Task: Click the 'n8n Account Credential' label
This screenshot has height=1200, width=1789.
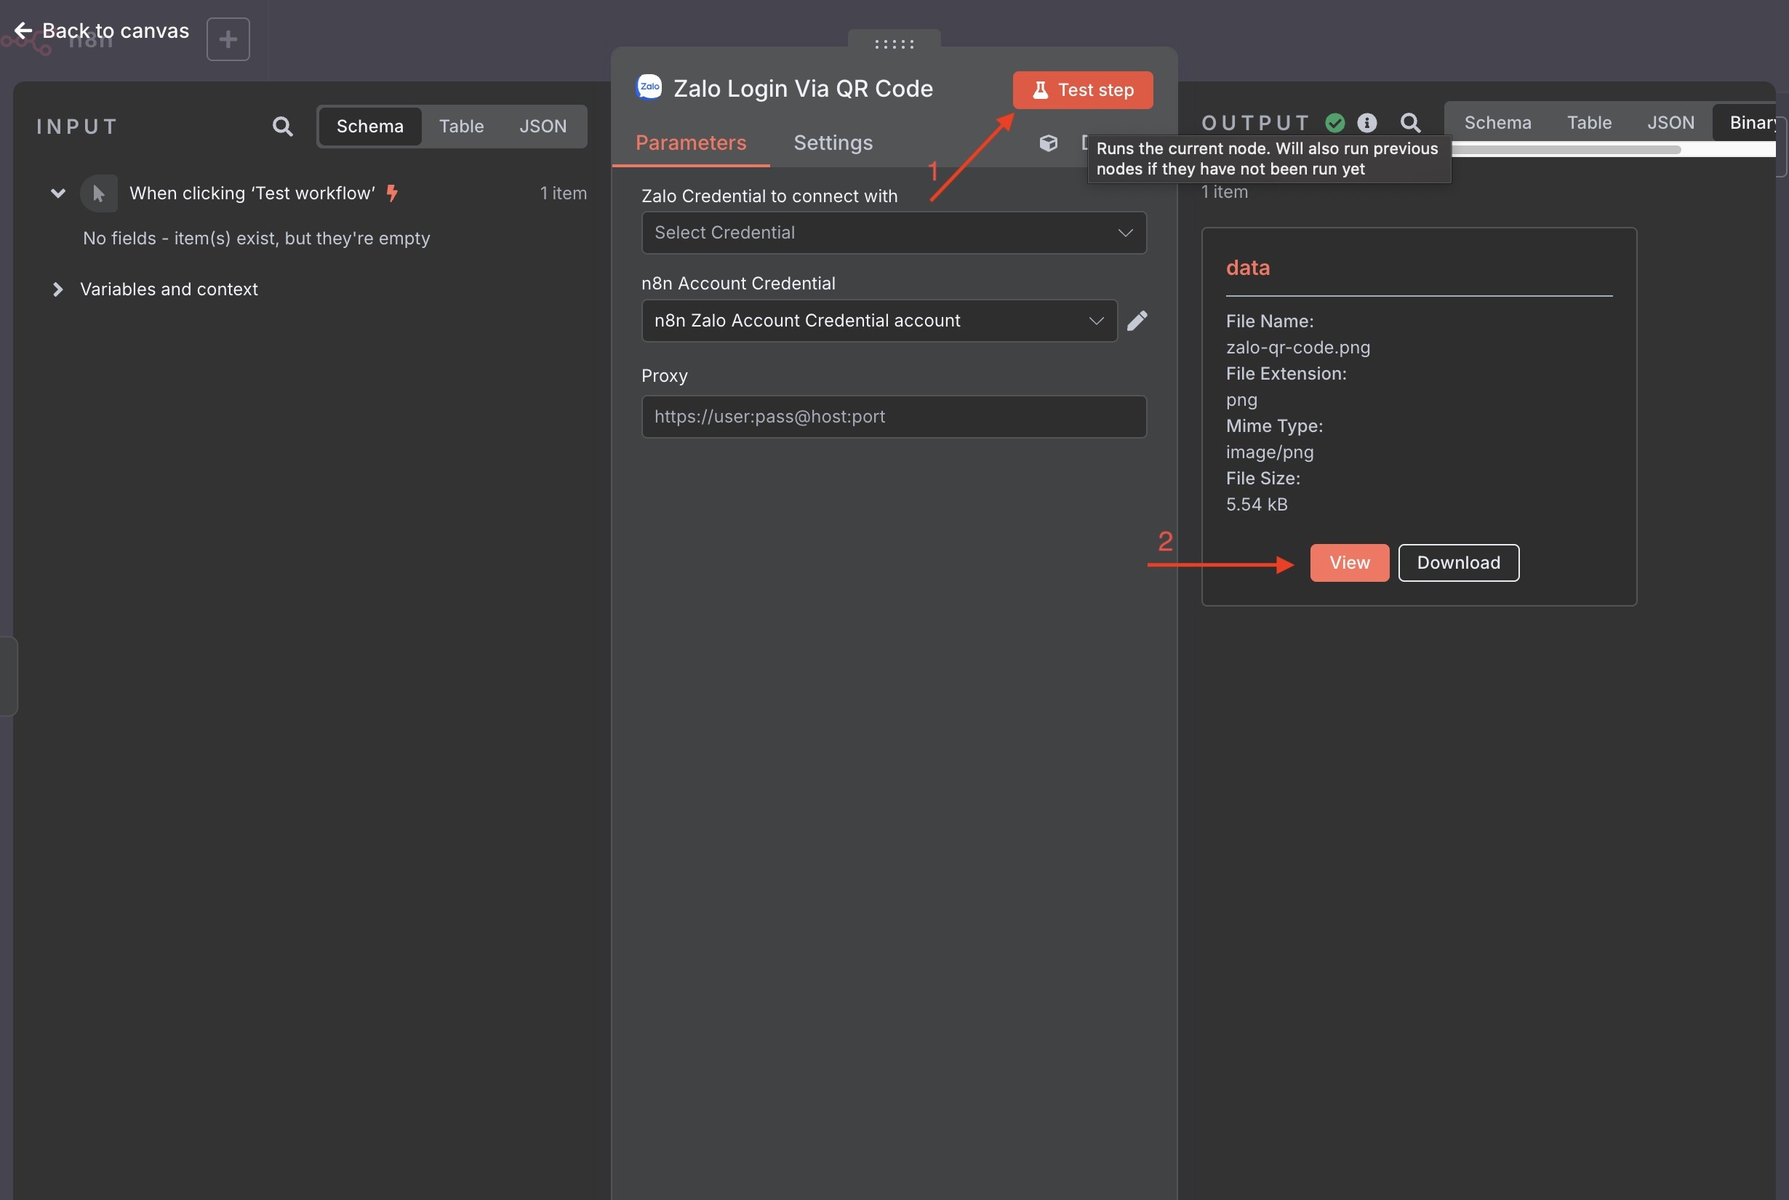Action: click(738, 284)
